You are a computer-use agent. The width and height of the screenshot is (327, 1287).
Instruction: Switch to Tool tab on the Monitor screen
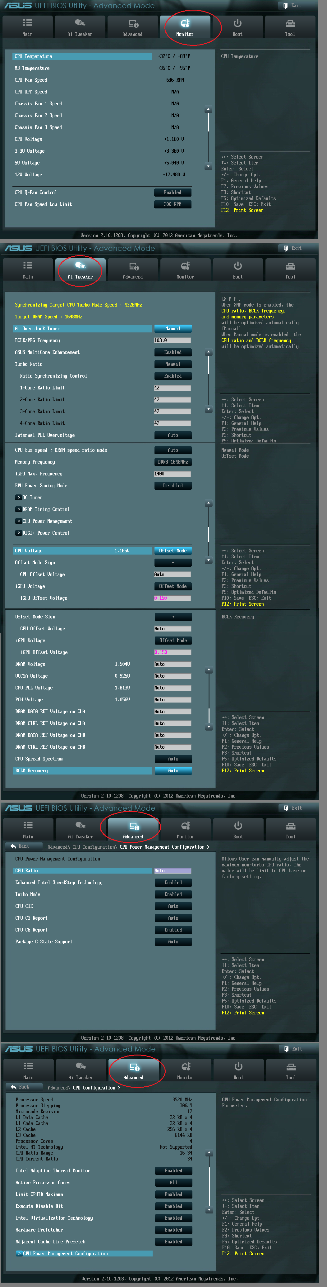(290, 27)
